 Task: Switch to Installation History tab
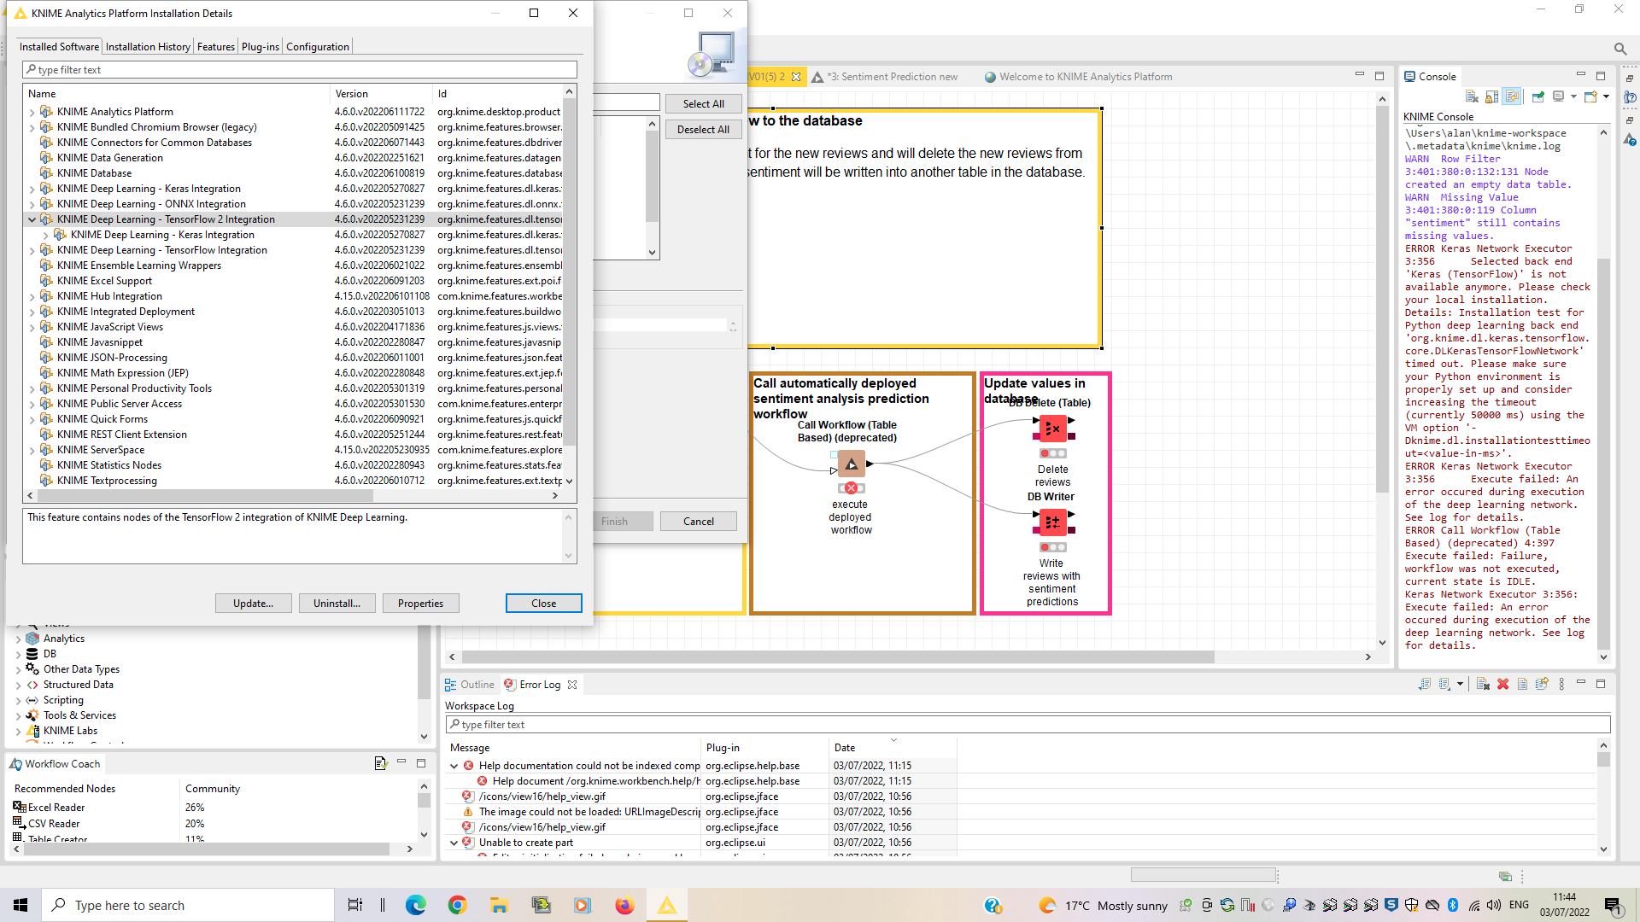point(148,47)
